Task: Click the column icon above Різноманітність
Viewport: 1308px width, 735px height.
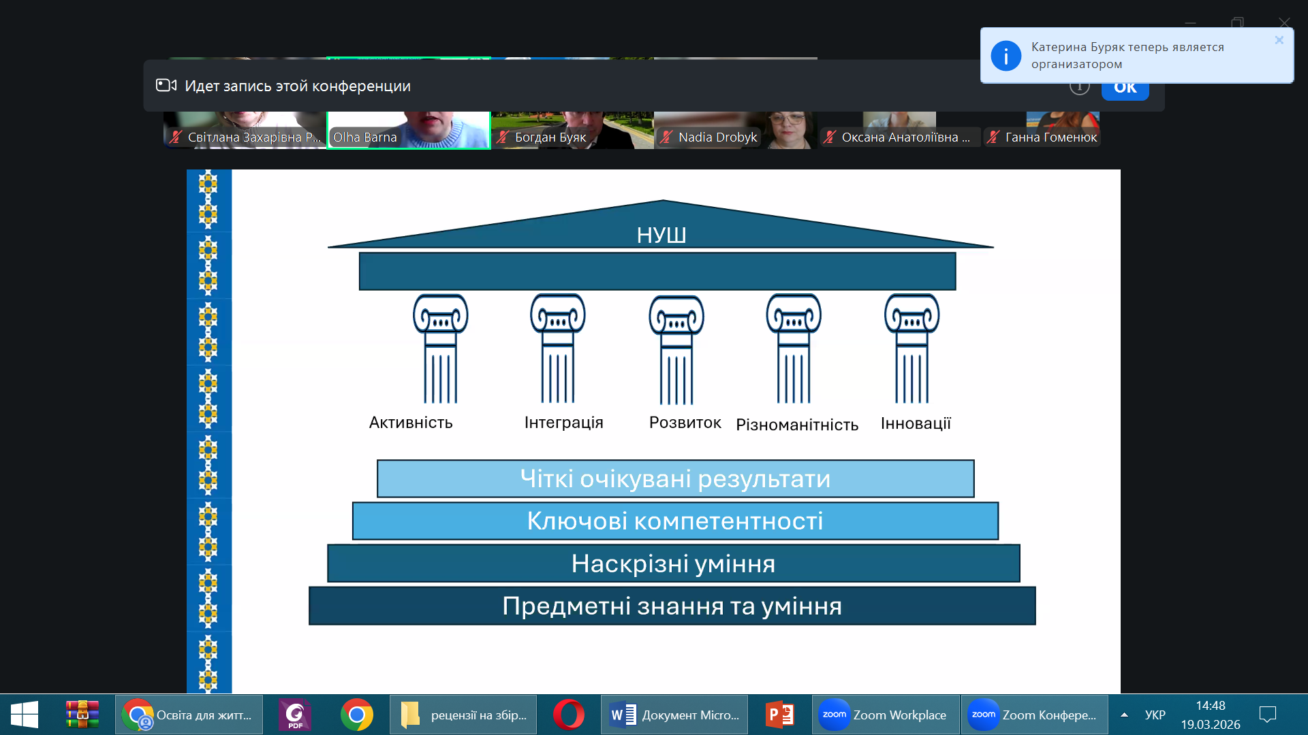Action: tap(794, 349)
